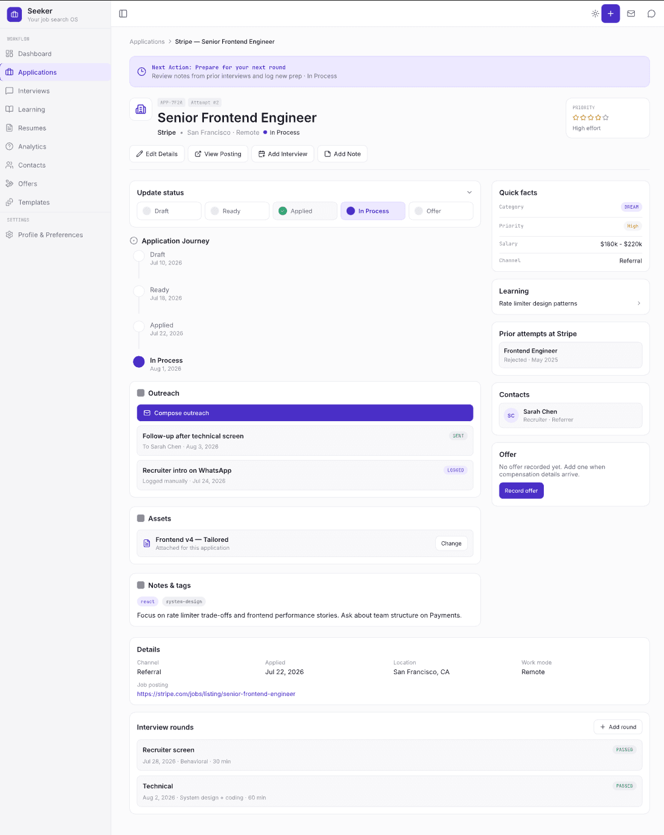Click the Interviews icon in sidebar
Viewport: 664px width, 835px height.
(10, 91)
